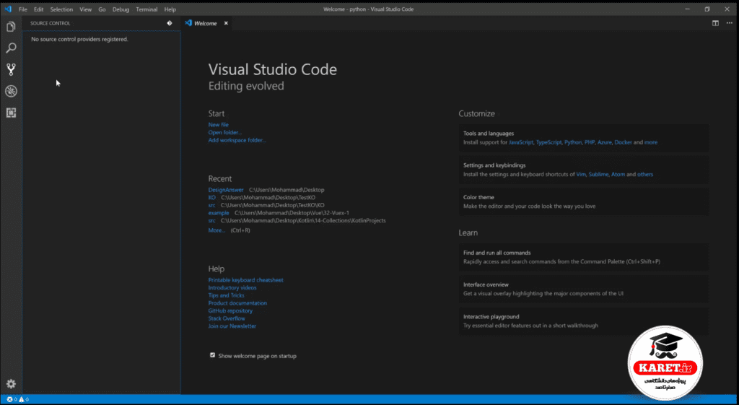
Task: Close the Welcome tab
Action: coord(226,23)
